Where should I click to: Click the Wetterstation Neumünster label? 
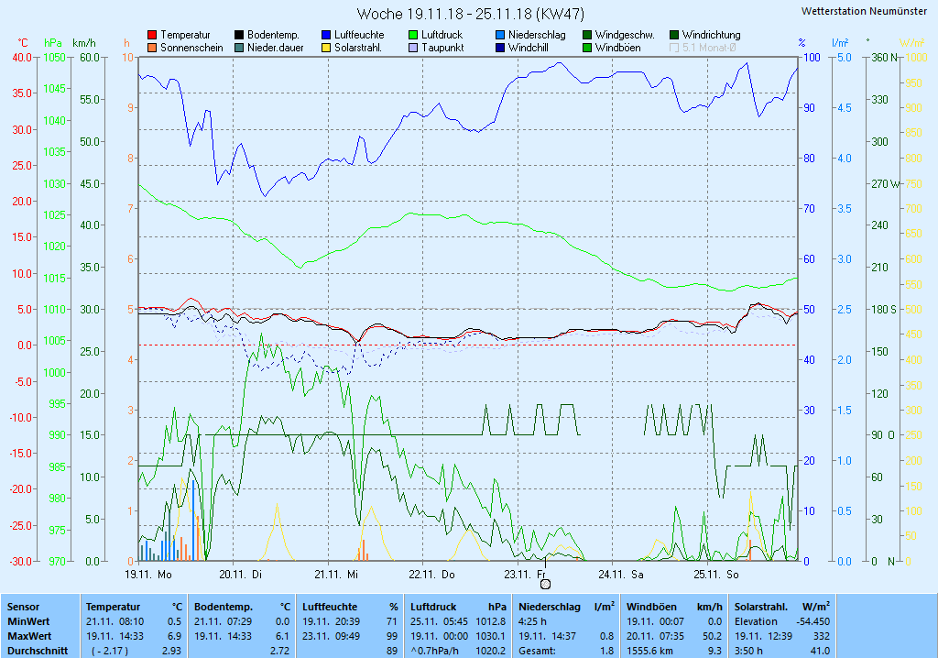pos(863,11)
